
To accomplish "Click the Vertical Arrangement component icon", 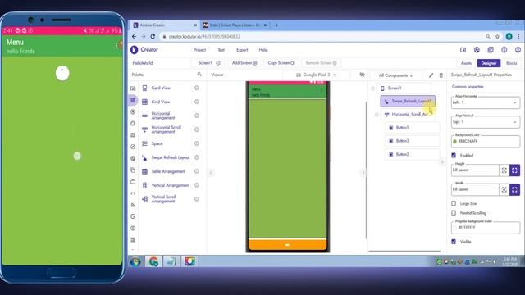I will [144, 185].
